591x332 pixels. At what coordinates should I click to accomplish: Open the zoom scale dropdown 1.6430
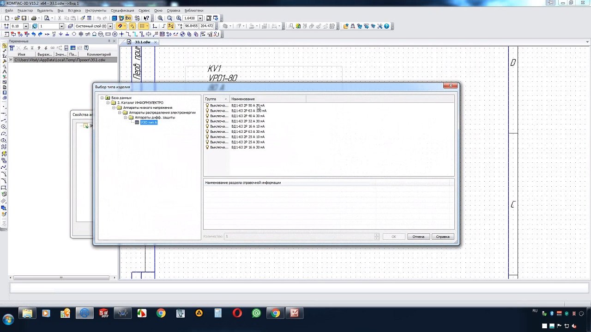click(x=199, y=18)
